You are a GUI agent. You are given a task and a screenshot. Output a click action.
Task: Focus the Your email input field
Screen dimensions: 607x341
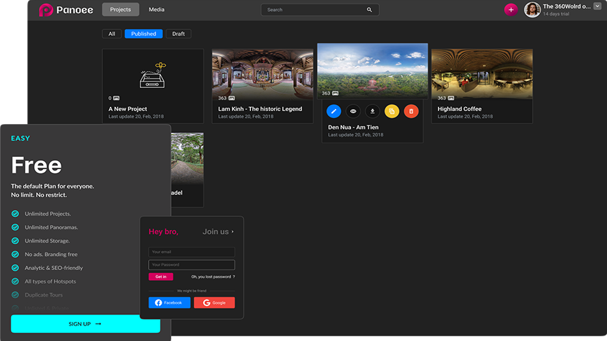tap(192, 252)
